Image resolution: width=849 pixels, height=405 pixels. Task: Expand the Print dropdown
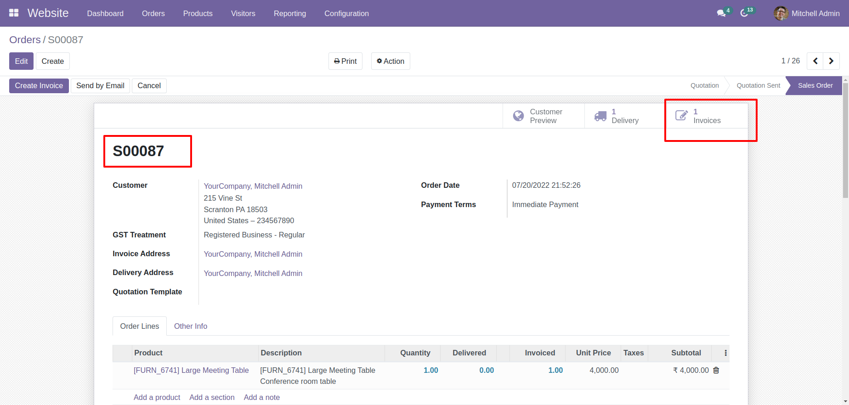point(345,61)
